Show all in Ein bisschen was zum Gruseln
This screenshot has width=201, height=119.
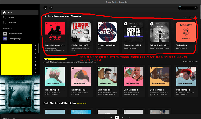coord(190,17)
